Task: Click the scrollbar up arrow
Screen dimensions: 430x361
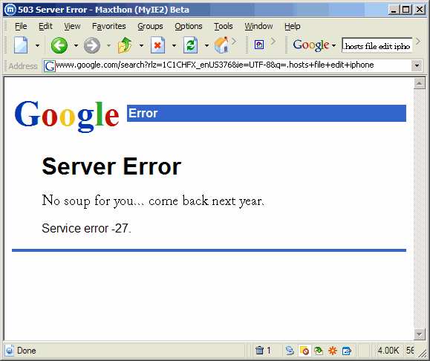Action: coord(419,83)
